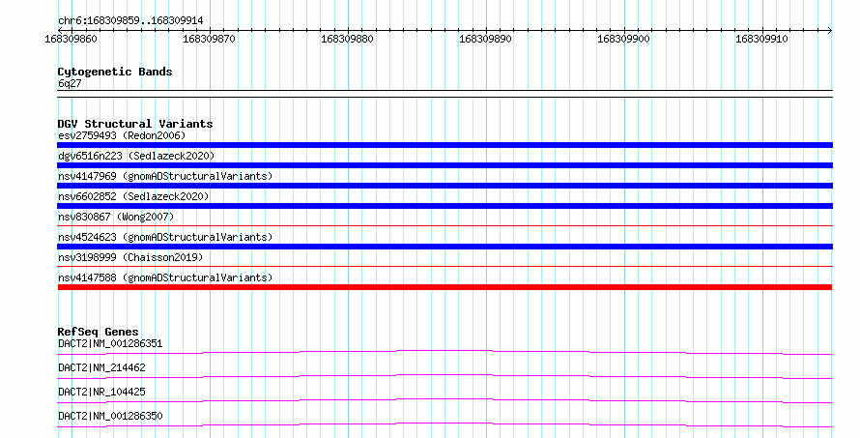Open variant nsv4147588 (gnomADStructuralVariants) label
860x438 pixels.
[x=165, y=277]
